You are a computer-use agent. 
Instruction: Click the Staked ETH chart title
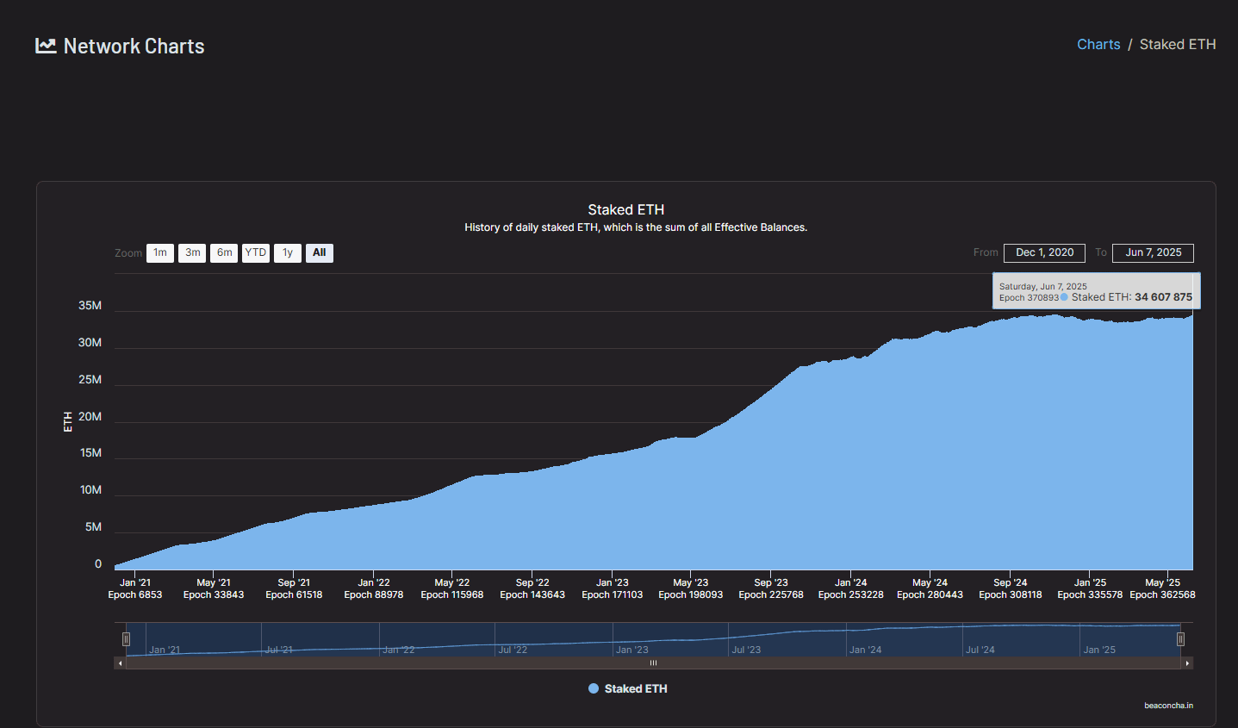tap(625, 209)
